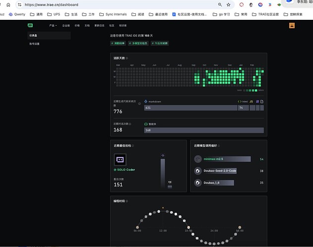Click the minimax-m2.5 model icon
Screen dimensions: 313x247
pyautogui.click(x=198, y=159)
